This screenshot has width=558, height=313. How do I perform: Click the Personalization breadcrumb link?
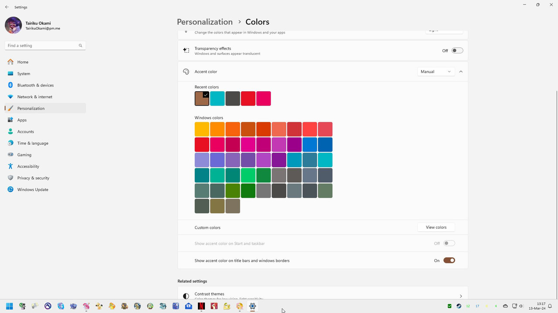[x=204, y=22]
